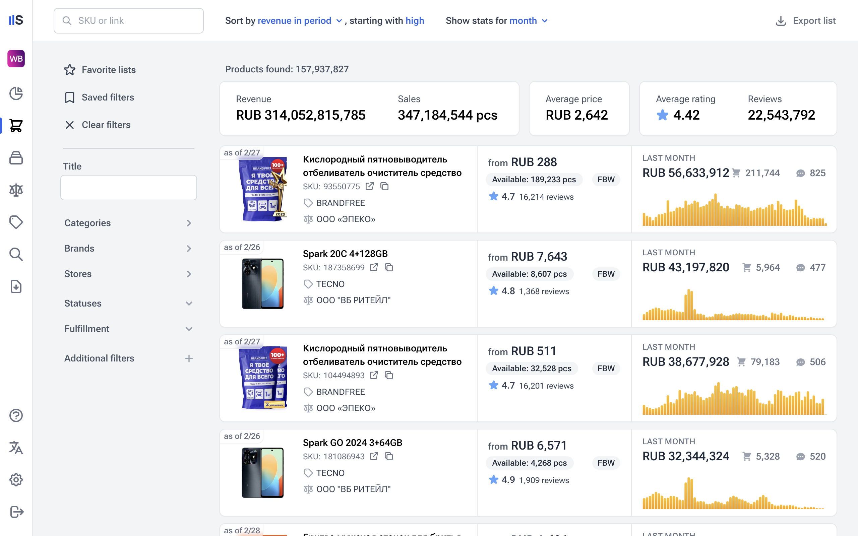This screenshot has height=536, width=858.
Task: Click Clear filters
Action: pyautogui.click(x=106, y=125)
